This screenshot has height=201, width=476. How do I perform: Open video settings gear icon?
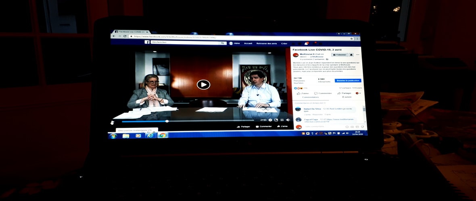coord(270,120)
